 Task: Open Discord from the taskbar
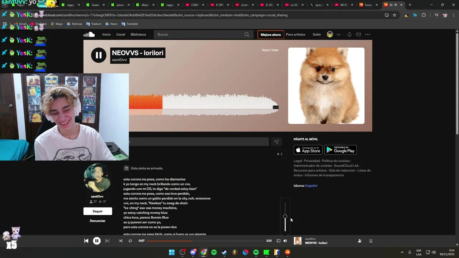pyautogui.click(x=193, y=252)
